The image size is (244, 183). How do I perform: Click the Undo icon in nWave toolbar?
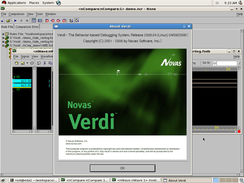39,63
